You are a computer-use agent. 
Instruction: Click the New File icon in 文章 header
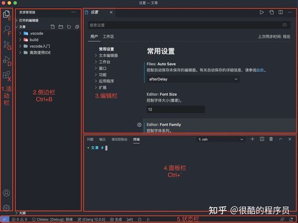[52, 27]
